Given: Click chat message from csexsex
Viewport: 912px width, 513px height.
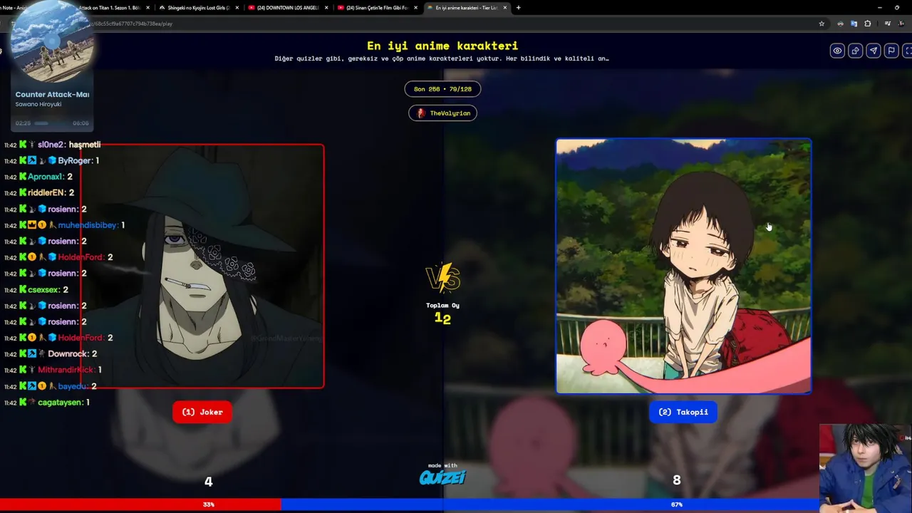Looking at the screenshot, I should pyautogui.click(x=36, y=290).
